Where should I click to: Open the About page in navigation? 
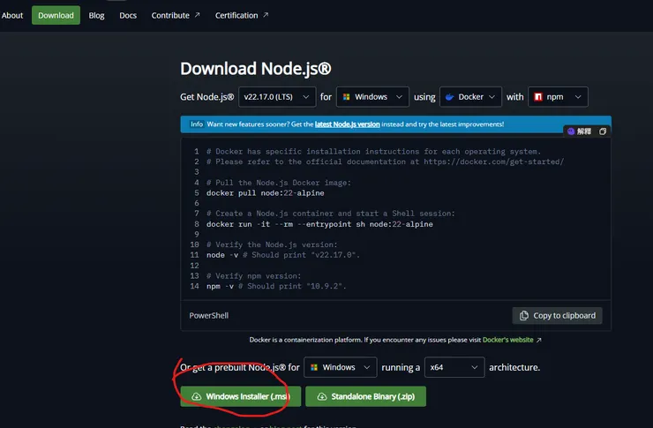click(x=12, y=15)
